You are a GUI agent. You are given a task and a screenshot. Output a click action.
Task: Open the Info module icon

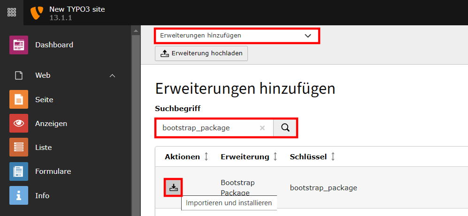coord(19,195)
